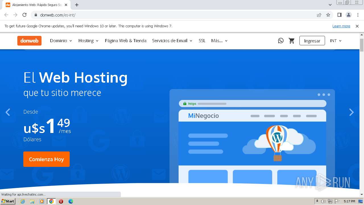Open Chrome three-dot menu
This screenshot has width=364, height=205.
coord(358,15)
